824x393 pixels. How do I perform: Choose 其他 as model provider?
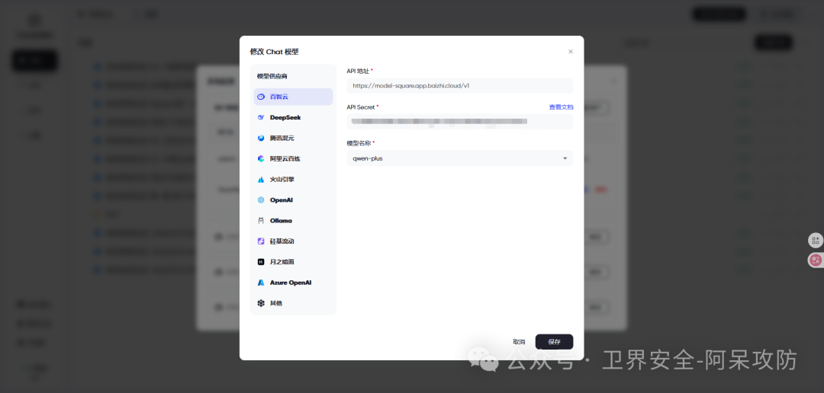[293, 303]
